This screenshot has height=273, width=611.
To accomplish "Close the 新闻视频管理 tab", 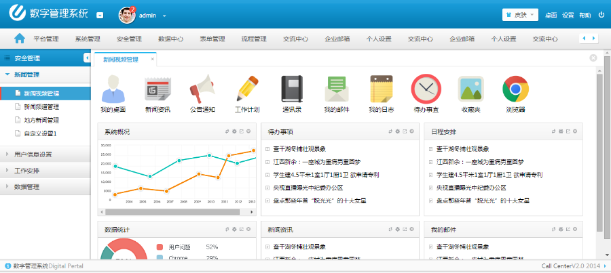I will [x=153, y=59].
